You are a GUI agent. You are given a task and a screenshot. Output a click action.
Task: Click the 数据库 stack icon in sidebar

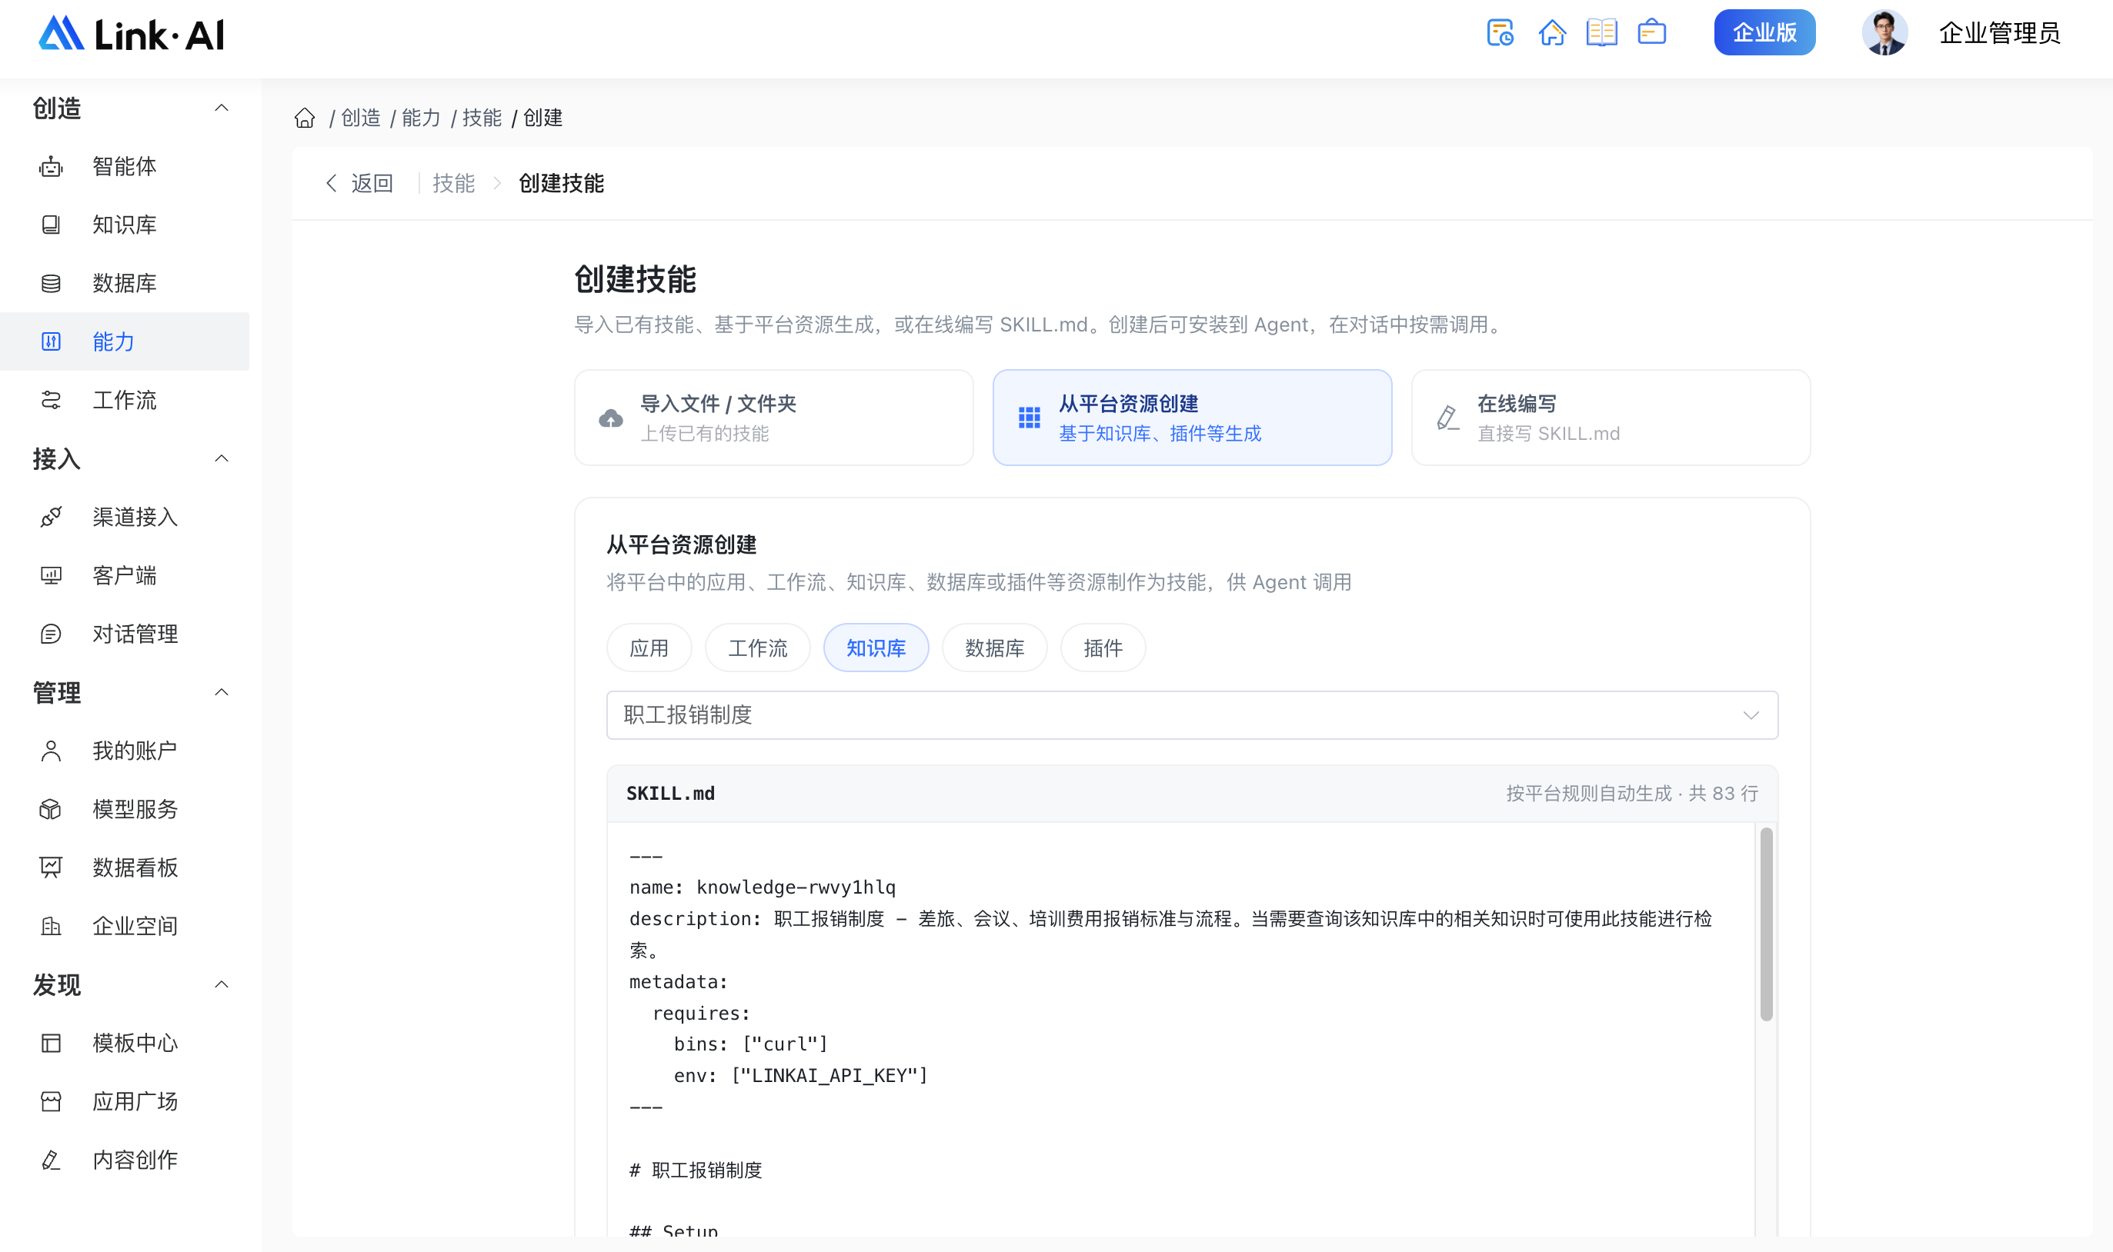(x=51, y=284)
